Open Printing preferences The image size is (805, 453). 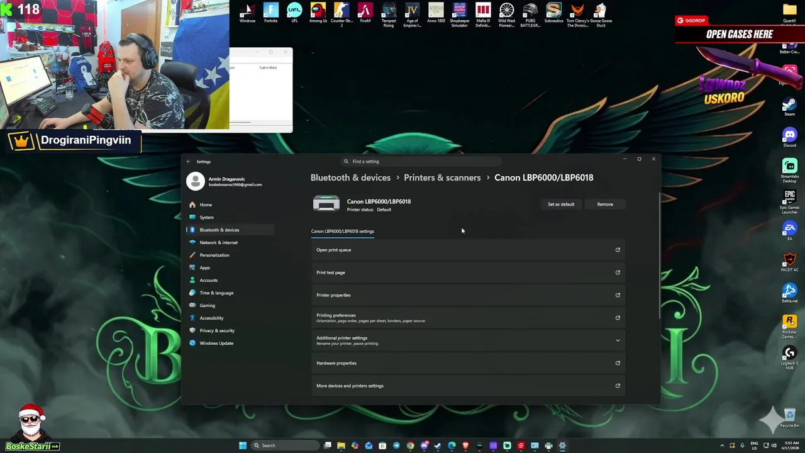pyautogui.click(x=468, y=318)
